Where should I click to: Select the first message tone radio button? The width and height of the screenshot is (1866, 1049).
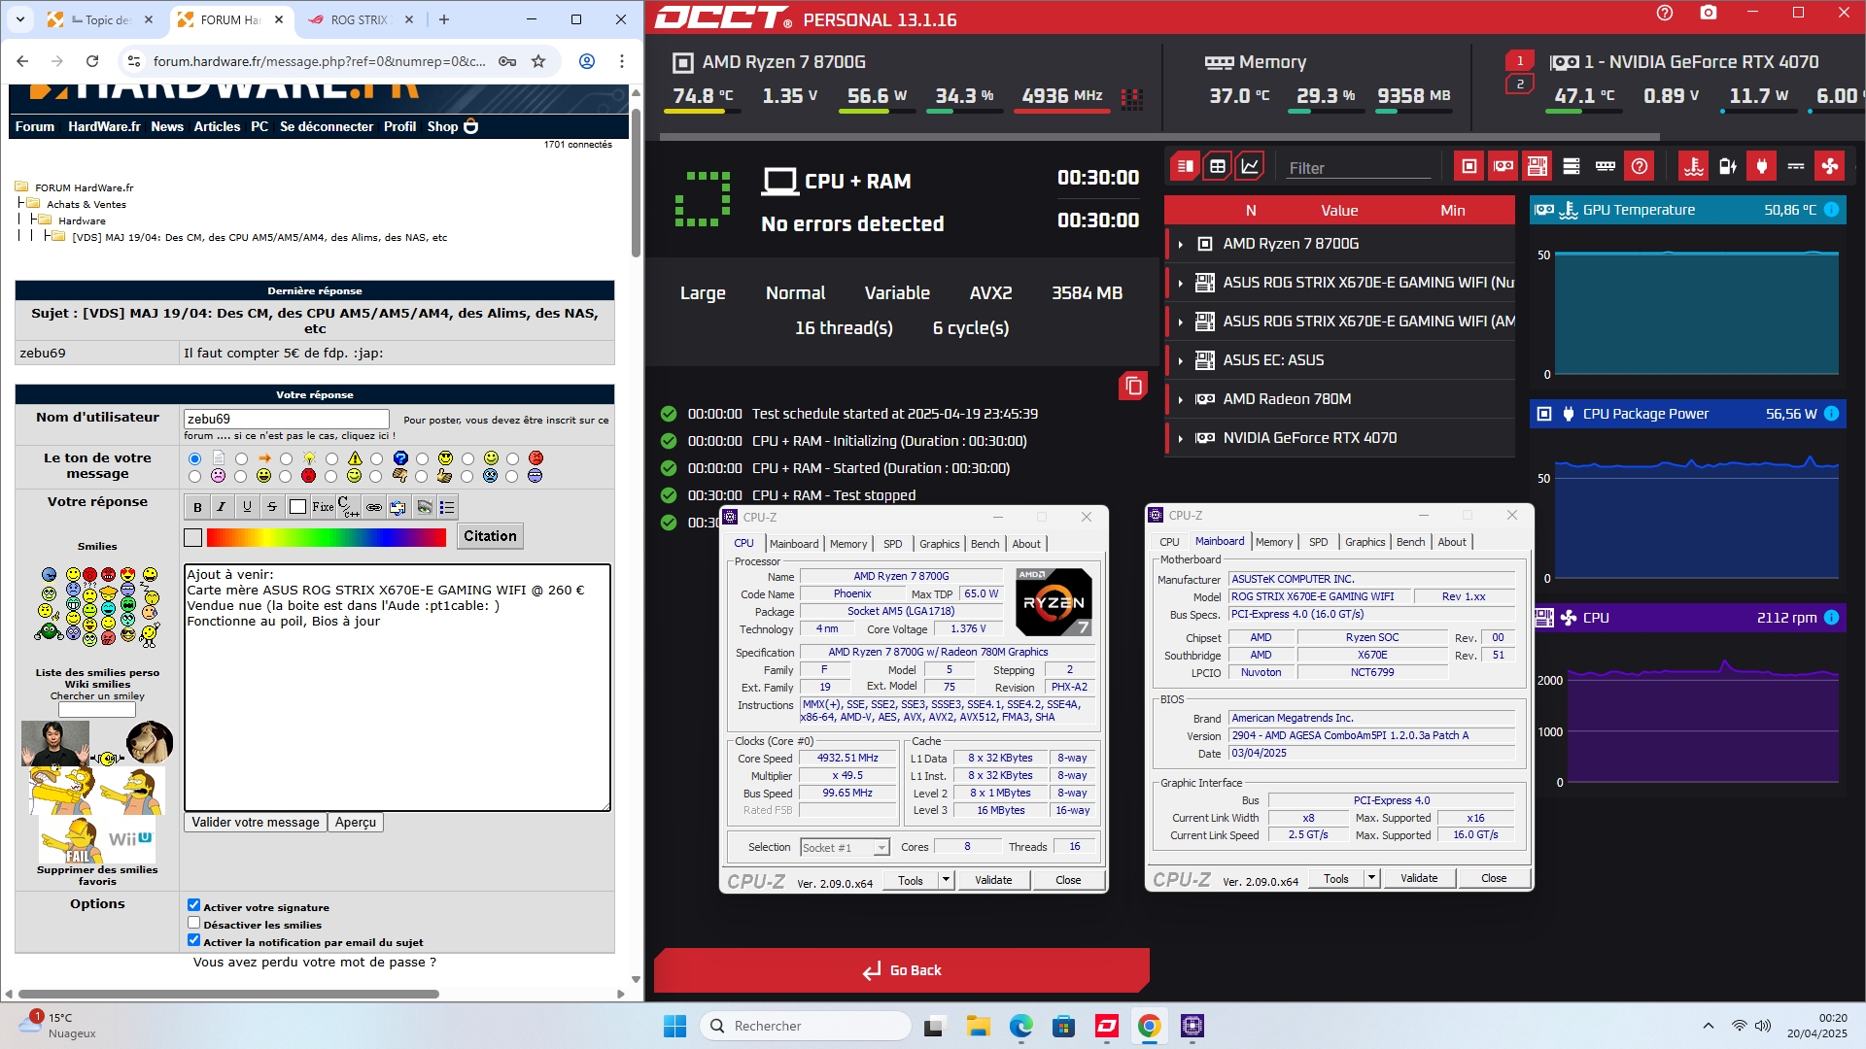[x=194, y=458]
